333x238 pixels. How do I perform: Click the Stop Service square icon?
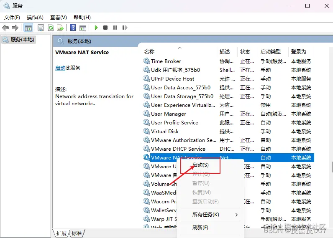105,28
